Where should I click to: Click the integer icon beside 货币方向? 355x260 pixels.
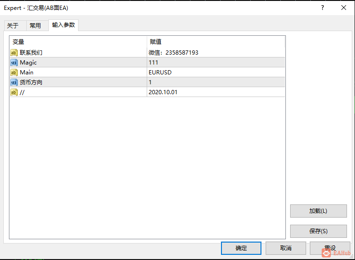[14, 82]
